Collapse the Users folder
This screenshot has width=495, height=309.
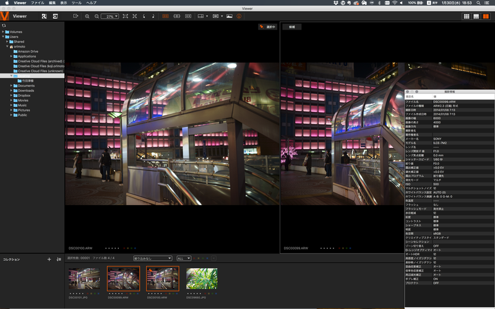[x=3, y=36]
